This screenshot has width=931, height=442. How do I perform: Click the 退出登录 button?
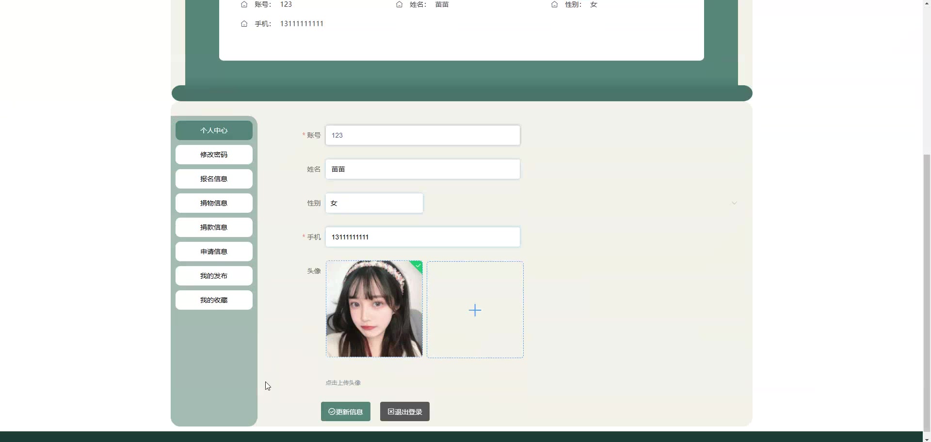tap(405, 411)
